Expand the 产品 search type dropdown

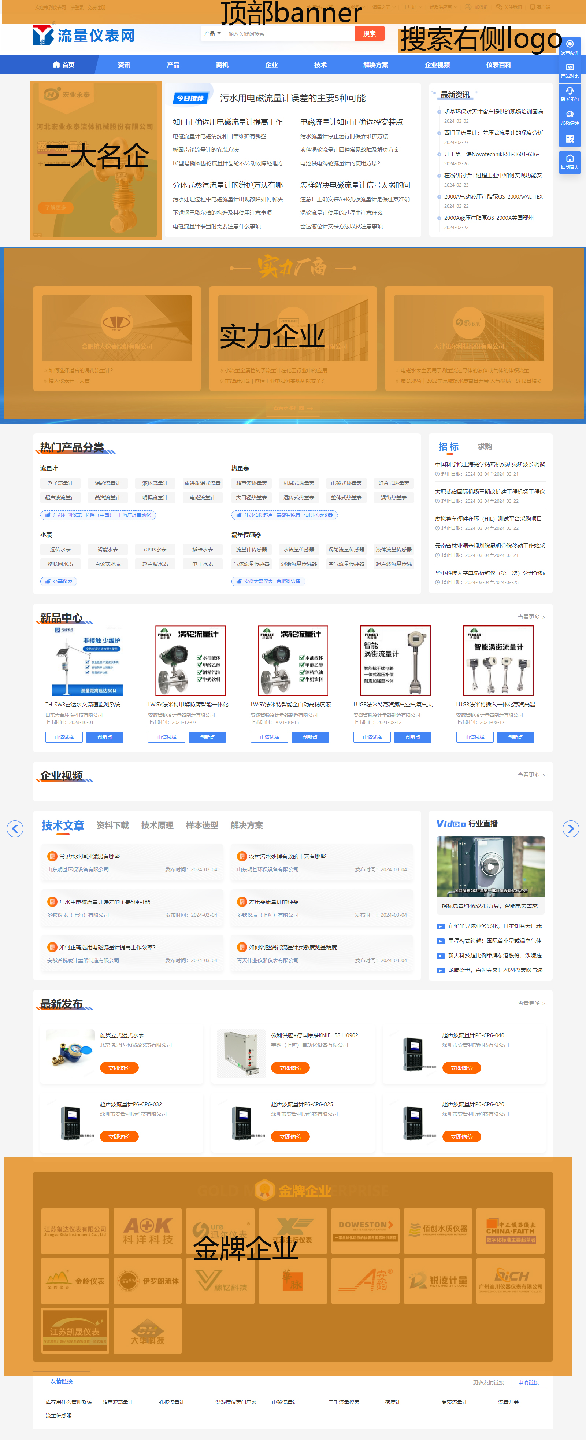pyautogui.click(x=212, y=34)
